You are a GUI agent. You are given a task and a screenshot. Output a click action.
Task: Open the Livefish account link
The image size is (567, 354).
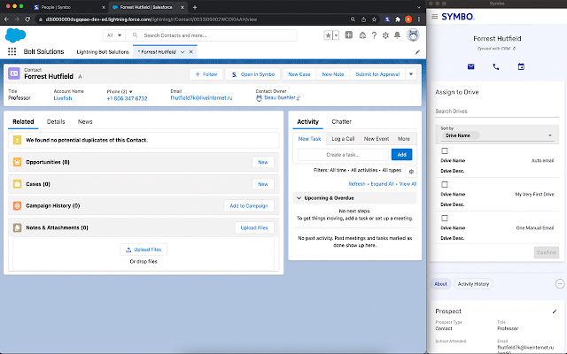(63, 98)
